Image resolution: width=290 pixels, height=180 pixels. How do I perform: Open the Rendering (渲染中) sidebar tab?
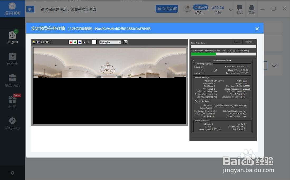tap(12, 38)
